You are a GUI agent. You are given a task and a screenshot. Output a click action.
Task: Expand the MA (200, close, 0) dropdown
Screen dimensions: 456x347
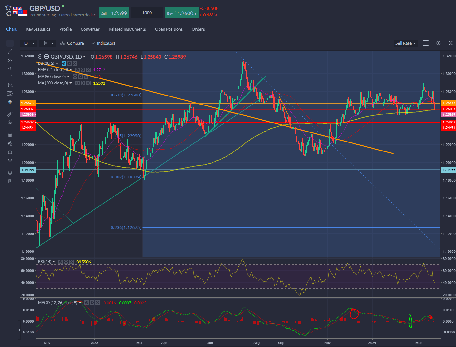[x=71, y=83]
